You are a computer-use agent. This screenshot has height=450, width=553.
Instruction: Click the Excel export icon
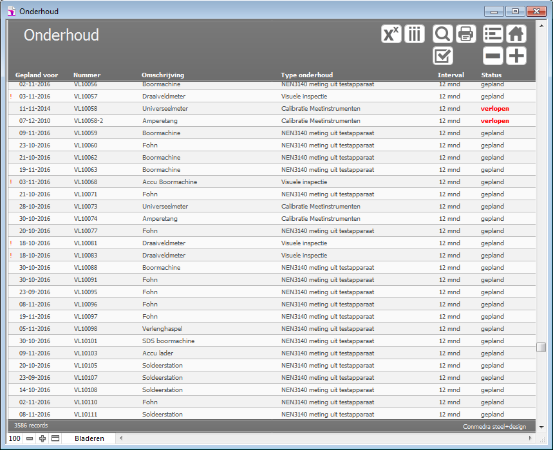[391, 34]
